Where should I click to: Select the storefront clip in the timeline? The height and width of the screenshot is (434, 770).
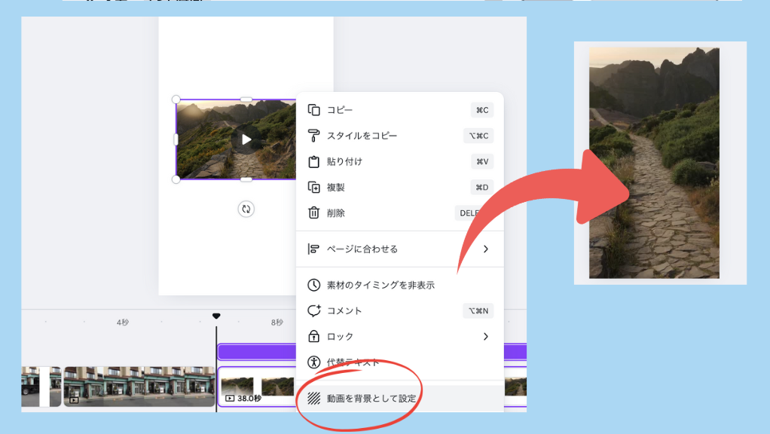point(139,387)
